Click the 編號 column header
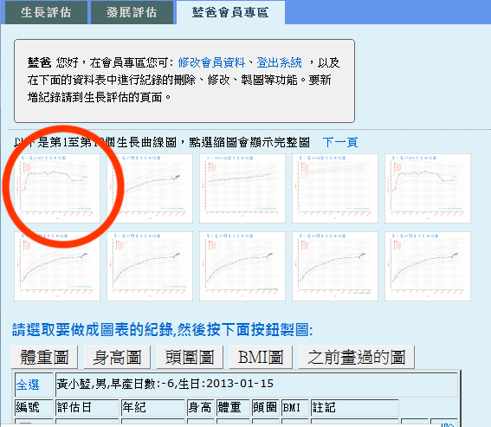Viewport: 491px width, 427px height. (x=34, y=407)
